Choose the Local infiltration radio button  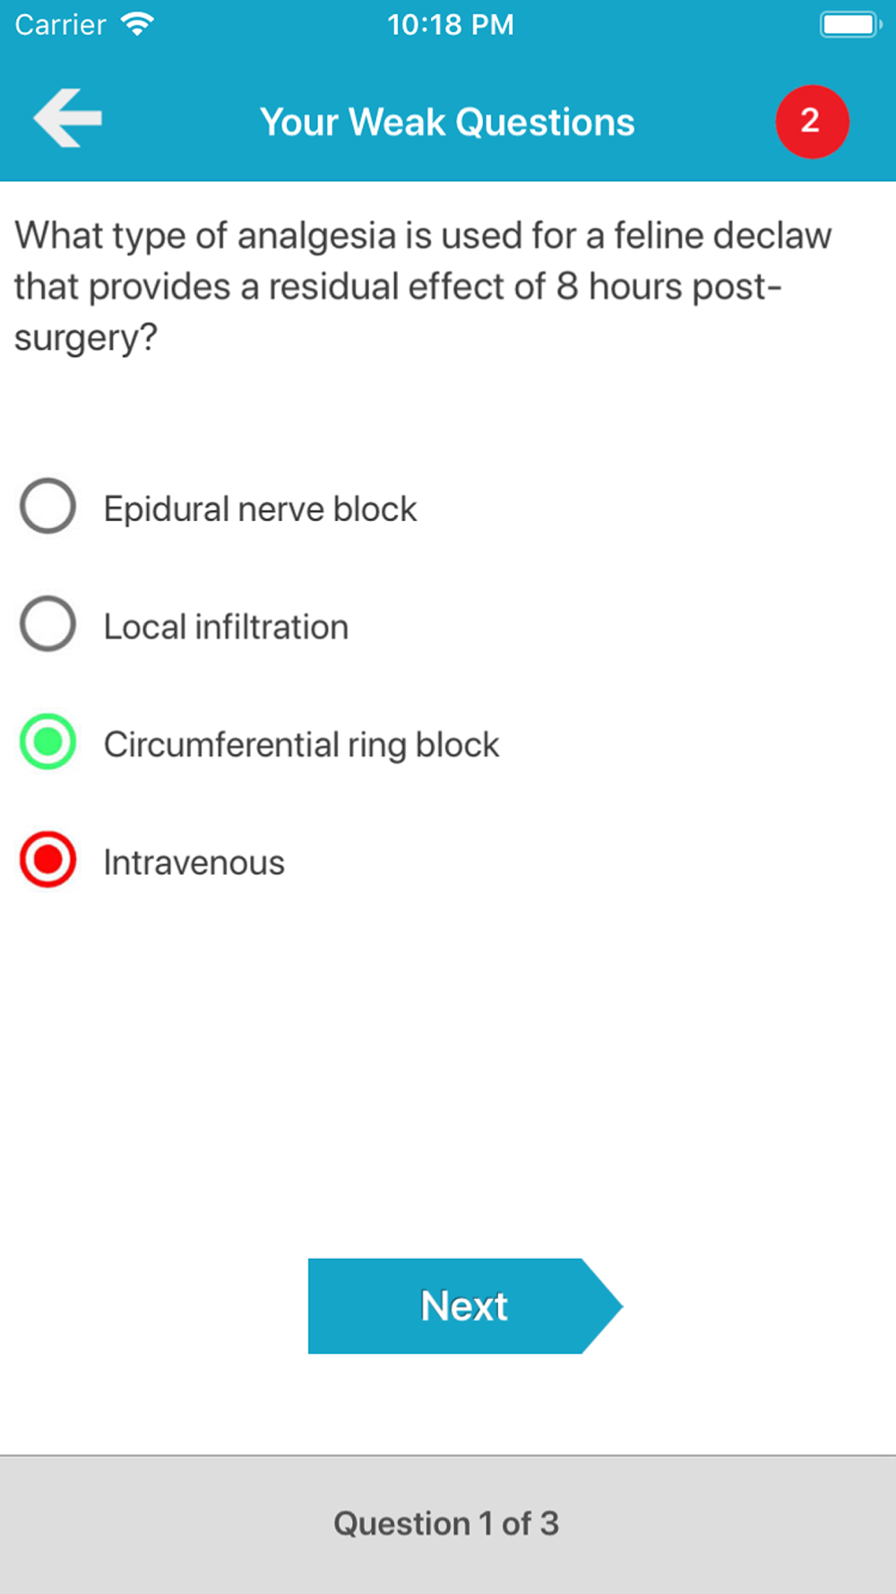coord(47,624)
